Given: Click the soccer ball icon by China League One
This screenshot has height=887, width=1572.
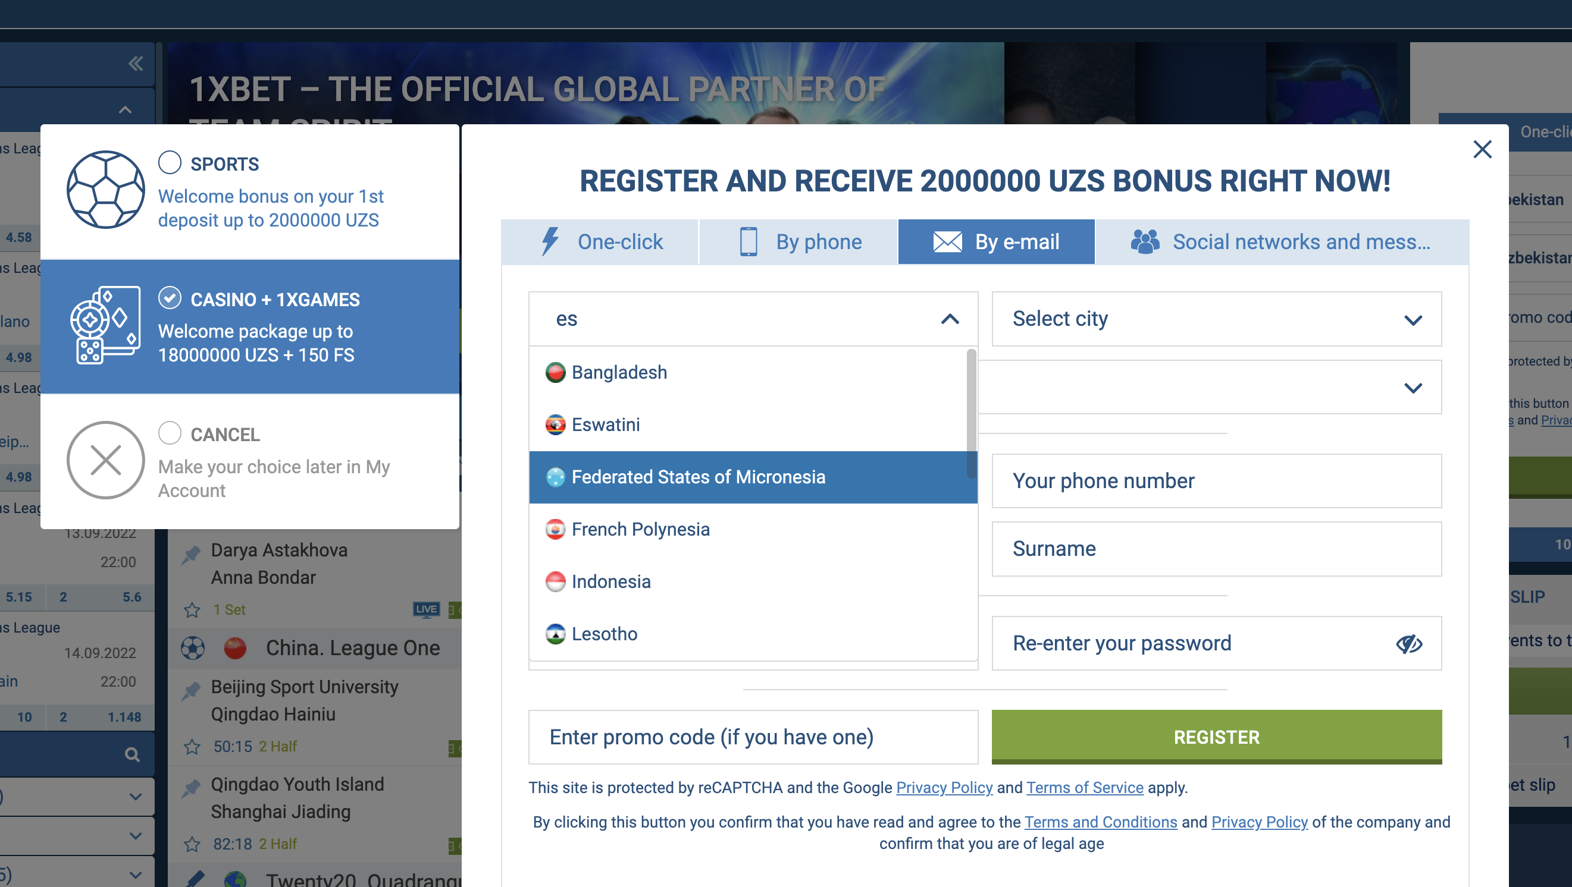Looking at the screenshot, I should [193, 648].
